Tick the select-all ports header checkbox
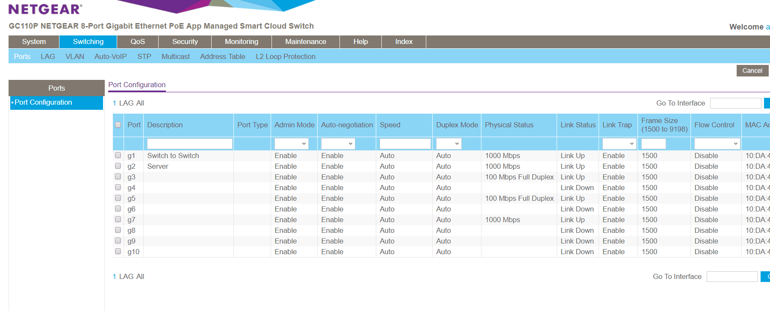The width and height of the screenshot is (770, 311). point(118,125)
